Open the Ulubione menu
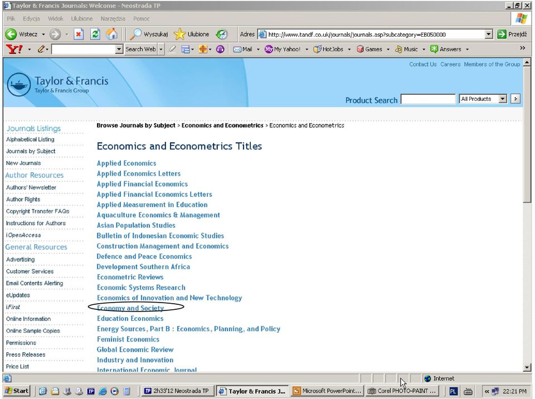The image size is (535, 399). tap(81, 19)
